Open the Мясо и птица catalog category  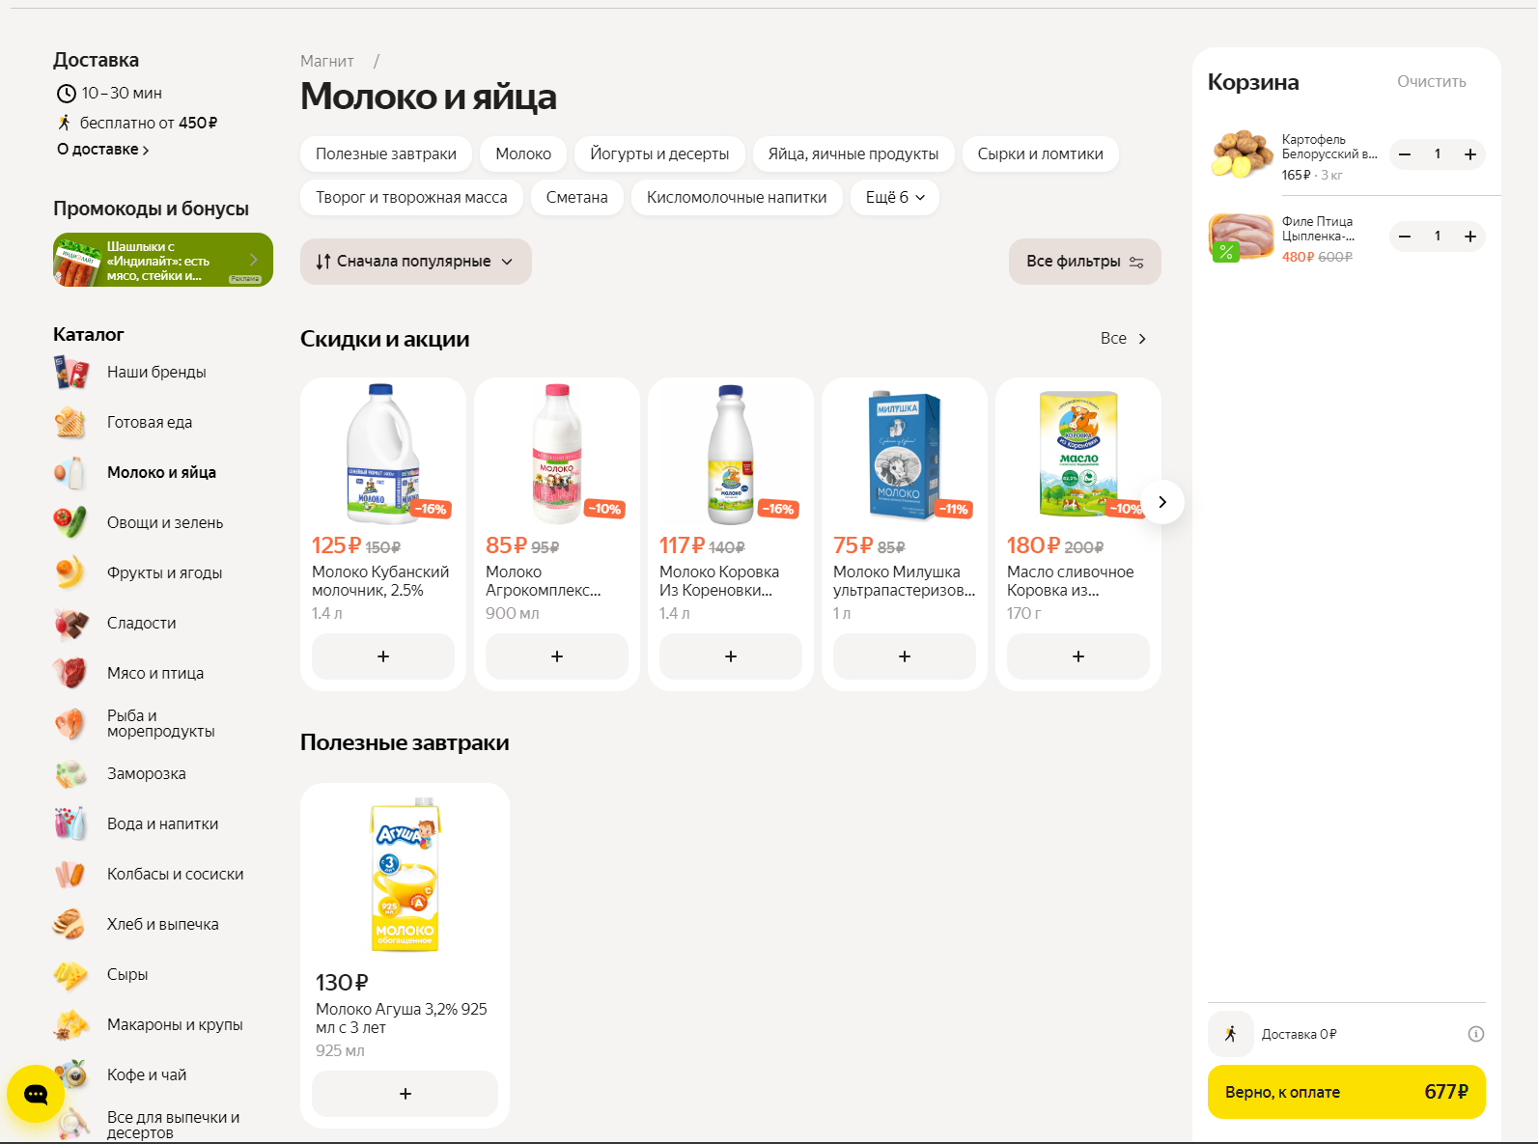[x=154, y=673]
